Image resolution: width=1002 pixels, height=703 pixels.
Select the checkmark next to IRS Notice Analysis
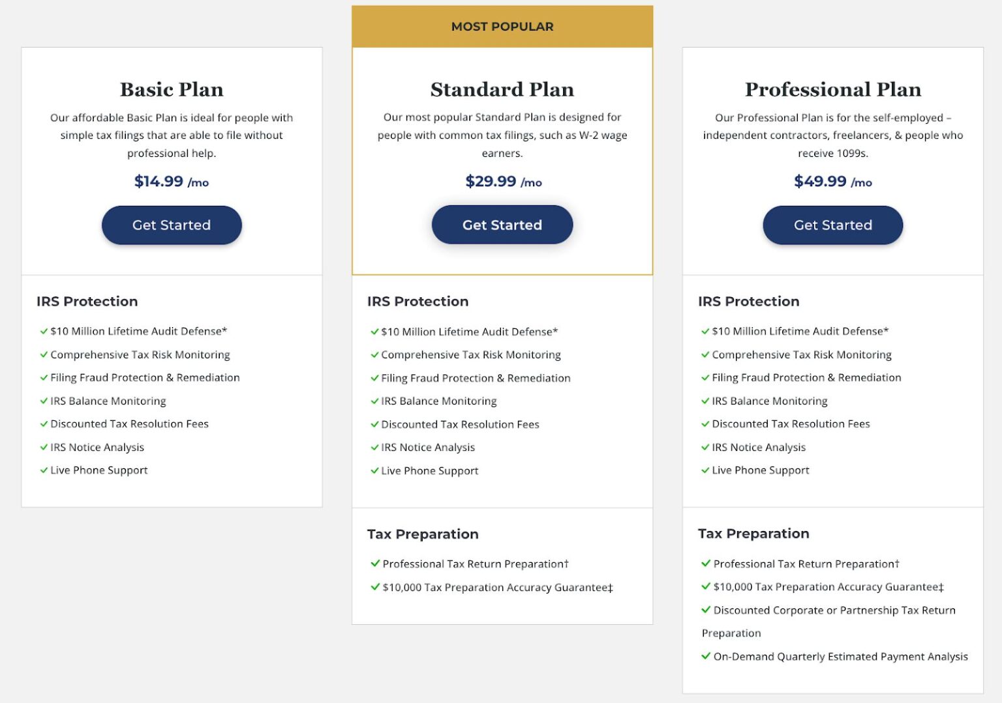(43, 447)
